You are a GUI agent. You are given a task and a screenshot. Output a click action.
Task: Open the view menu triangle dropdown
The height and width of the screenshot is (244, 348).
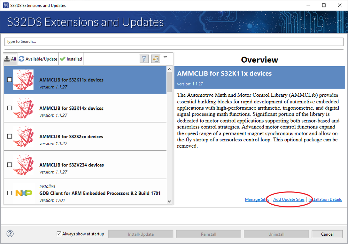165,57
